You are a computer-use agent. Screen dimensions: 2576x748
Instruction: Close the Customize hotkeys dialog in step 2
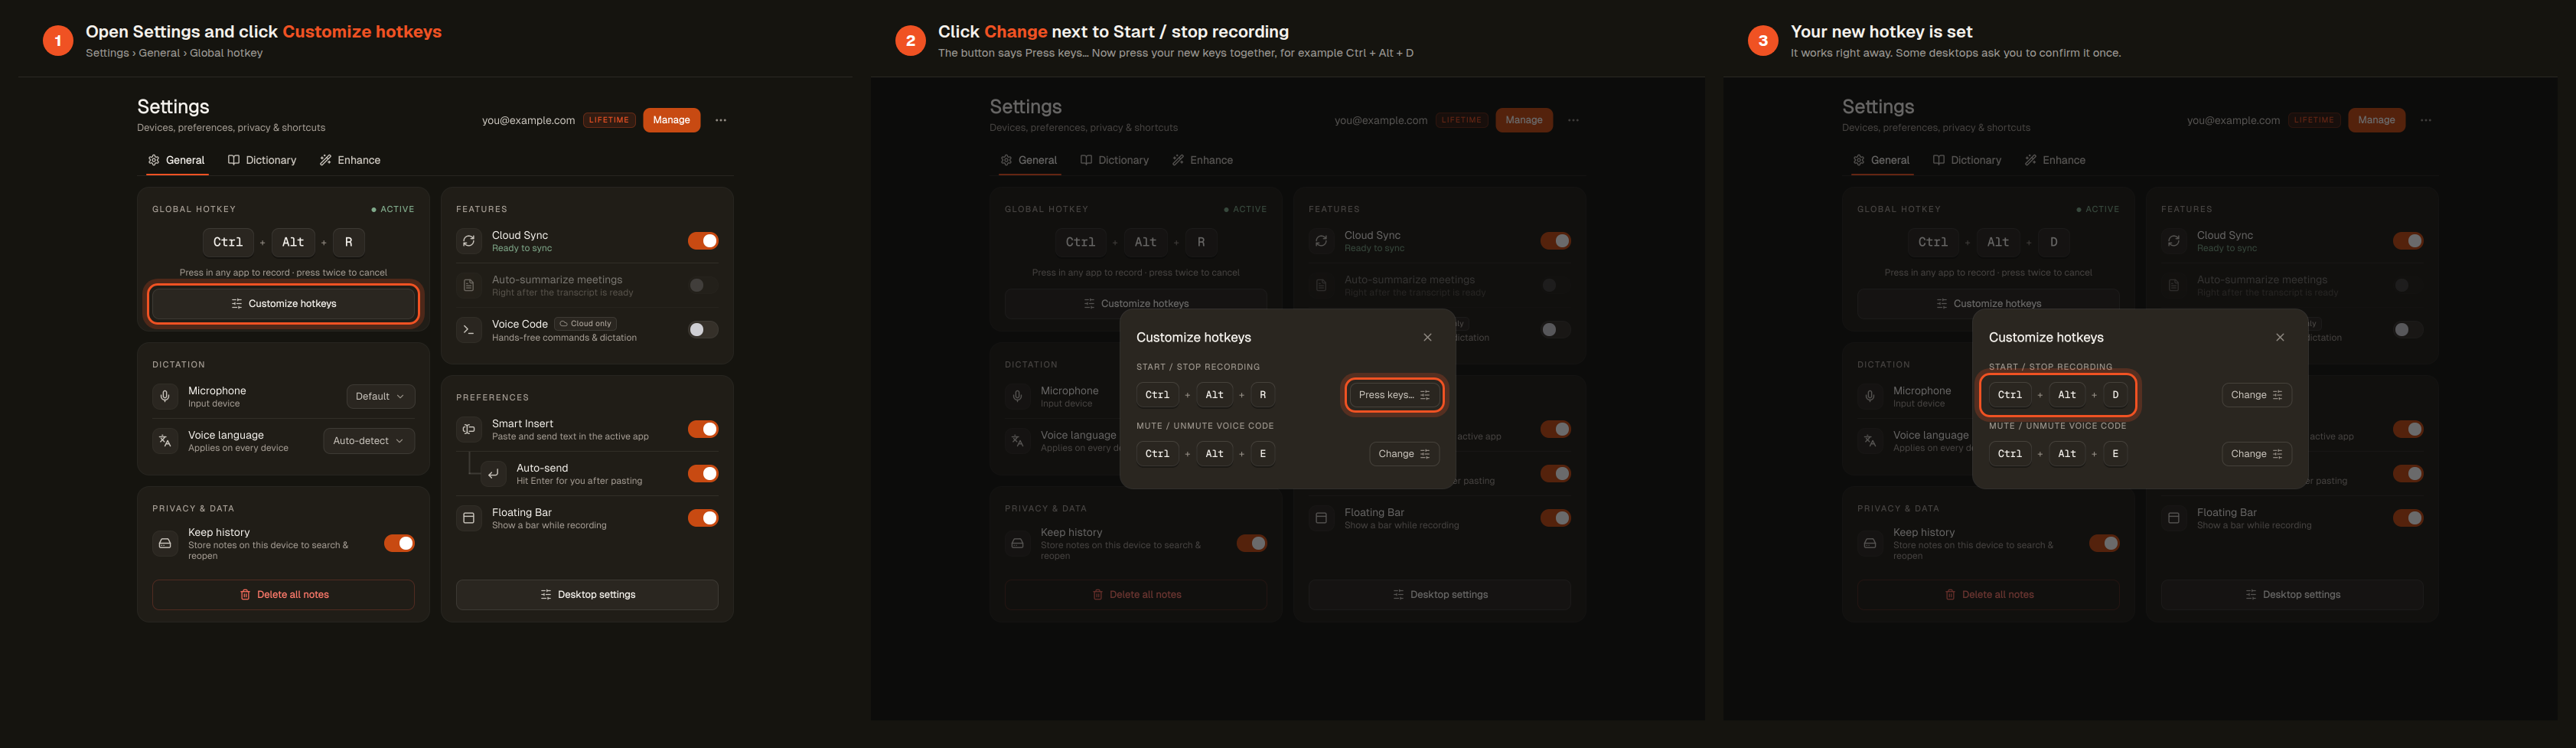pos(1428,337)
